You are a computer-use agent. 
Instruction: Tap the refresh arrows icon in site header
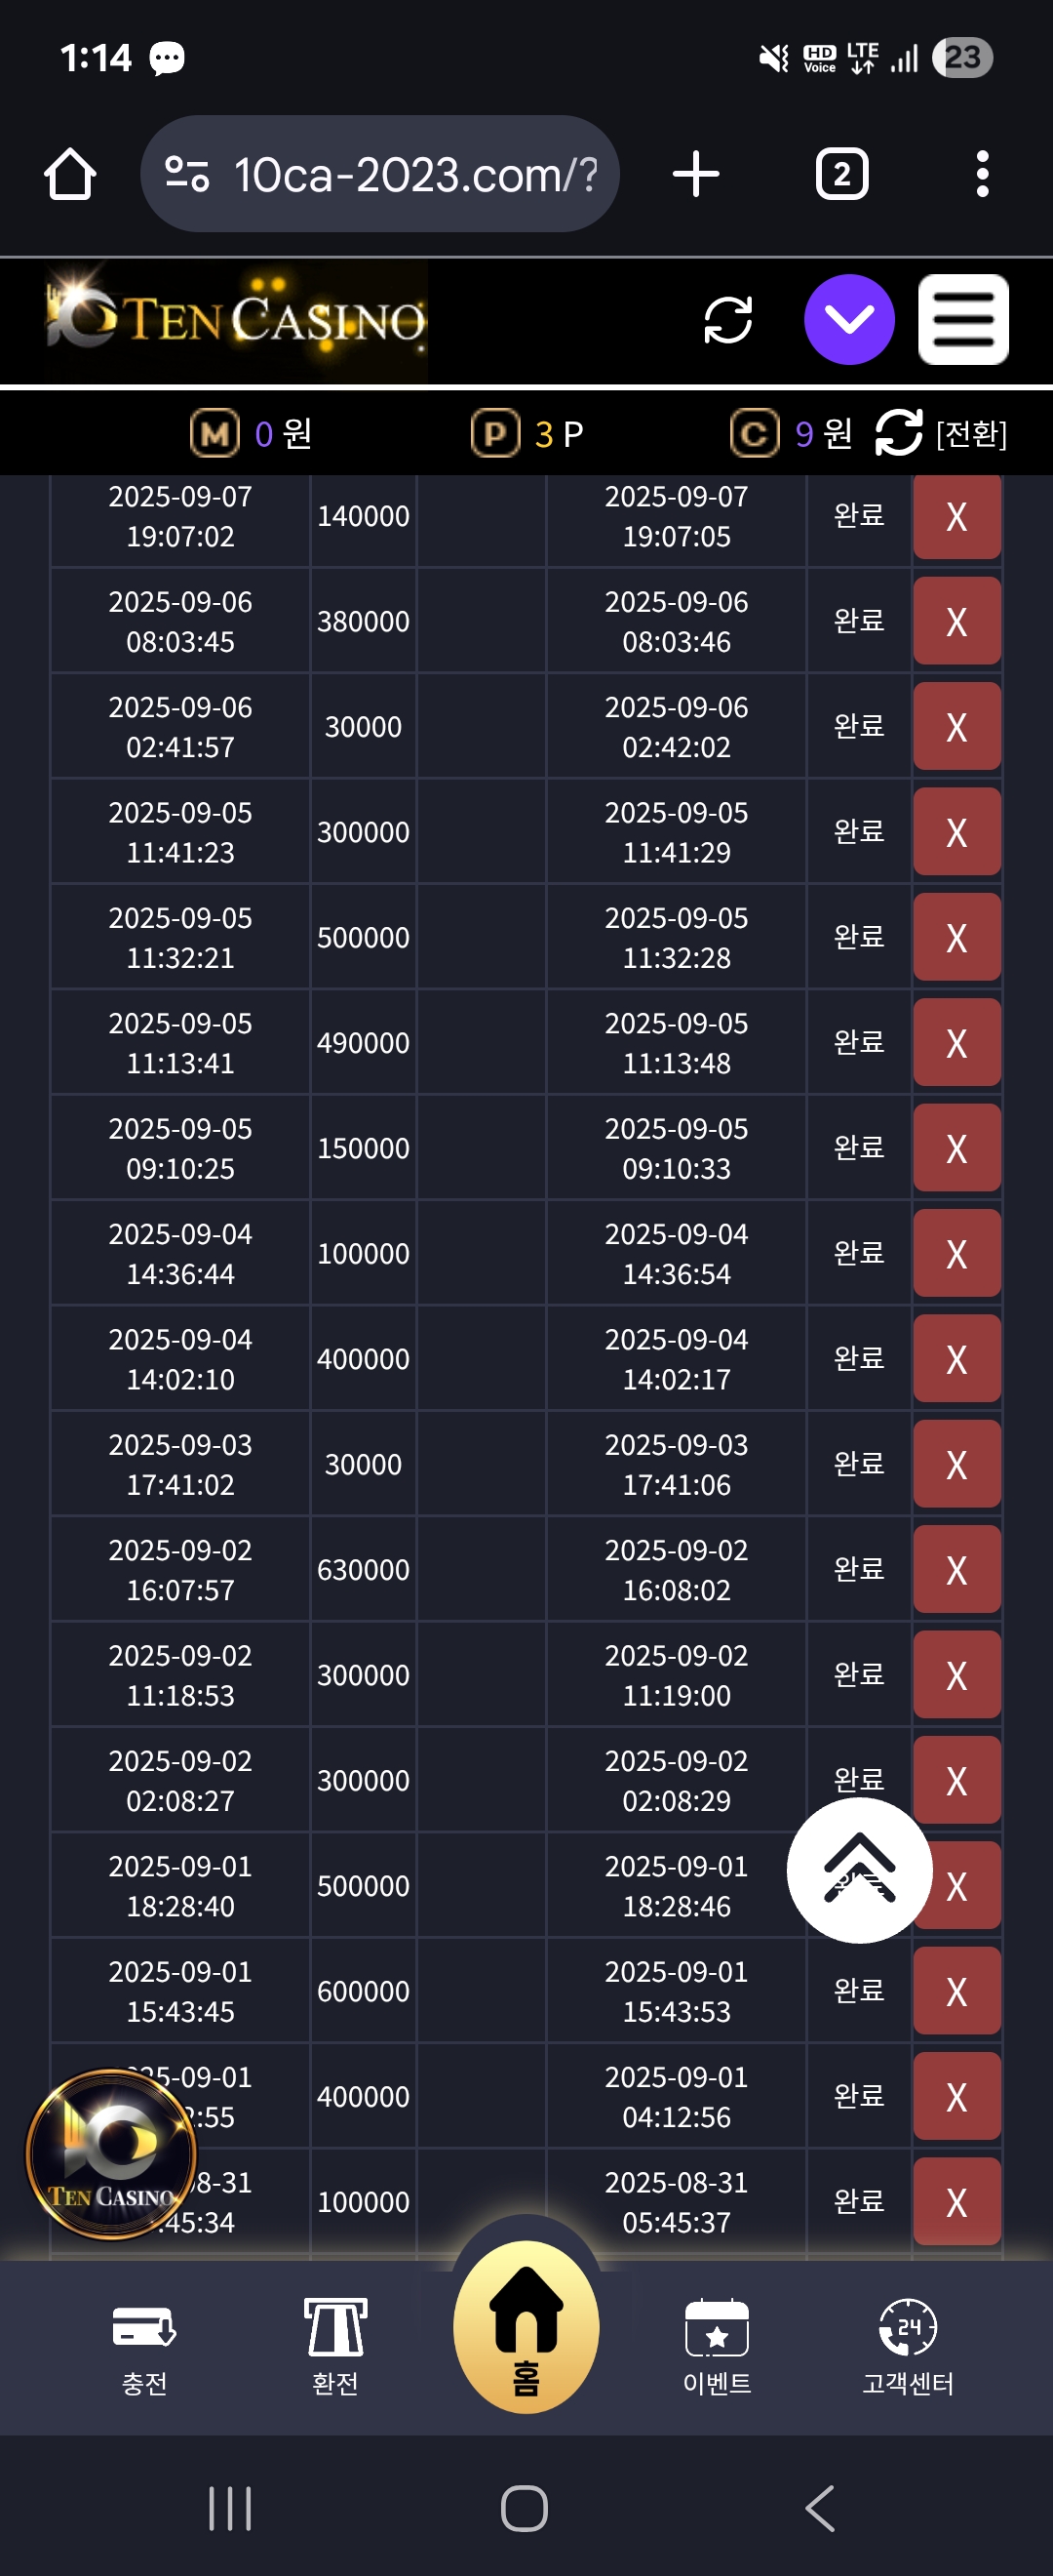click(x=727, y=320)
